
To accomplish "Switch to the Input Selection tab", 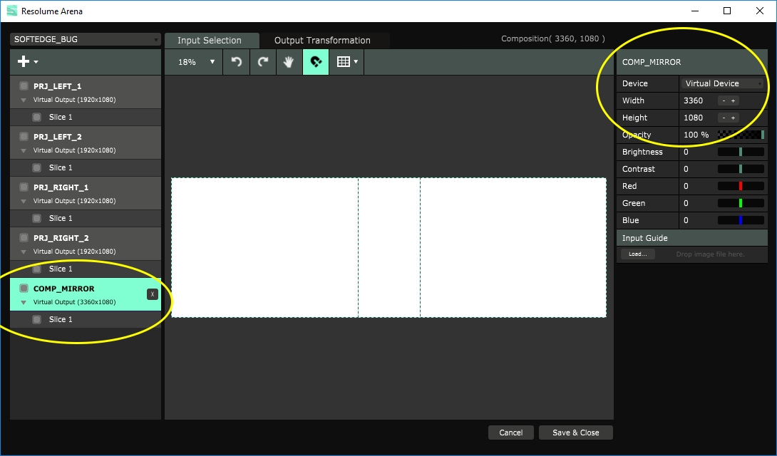I will (x=210, y=41).
